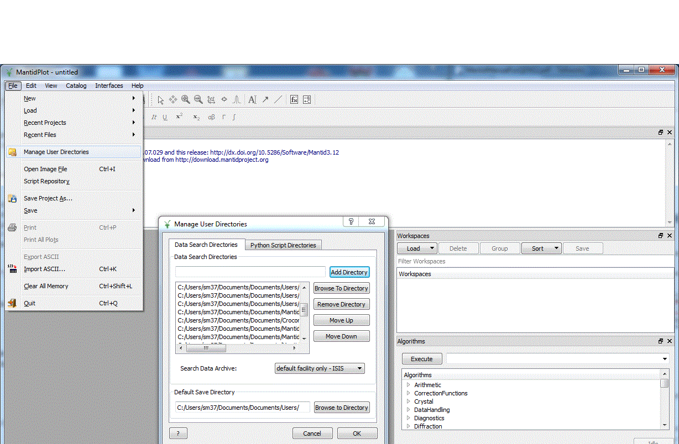Open the Catalog menu
The height and width of the screenshot is (444, 679).
tap(76, 86)
